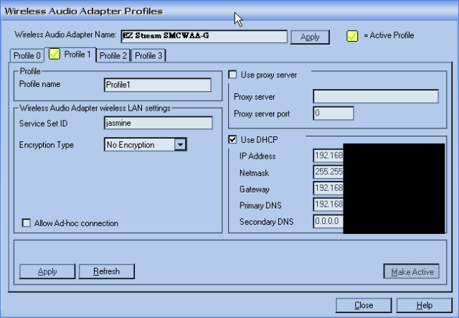This screenshot has height=318, width=459.
Task: Enable the Use proxy server checkbox
Action: click(x=232, y=75)
